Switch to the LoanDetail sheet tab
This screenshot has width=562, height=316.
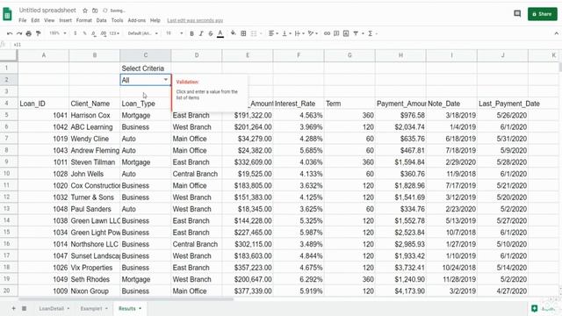54,308
